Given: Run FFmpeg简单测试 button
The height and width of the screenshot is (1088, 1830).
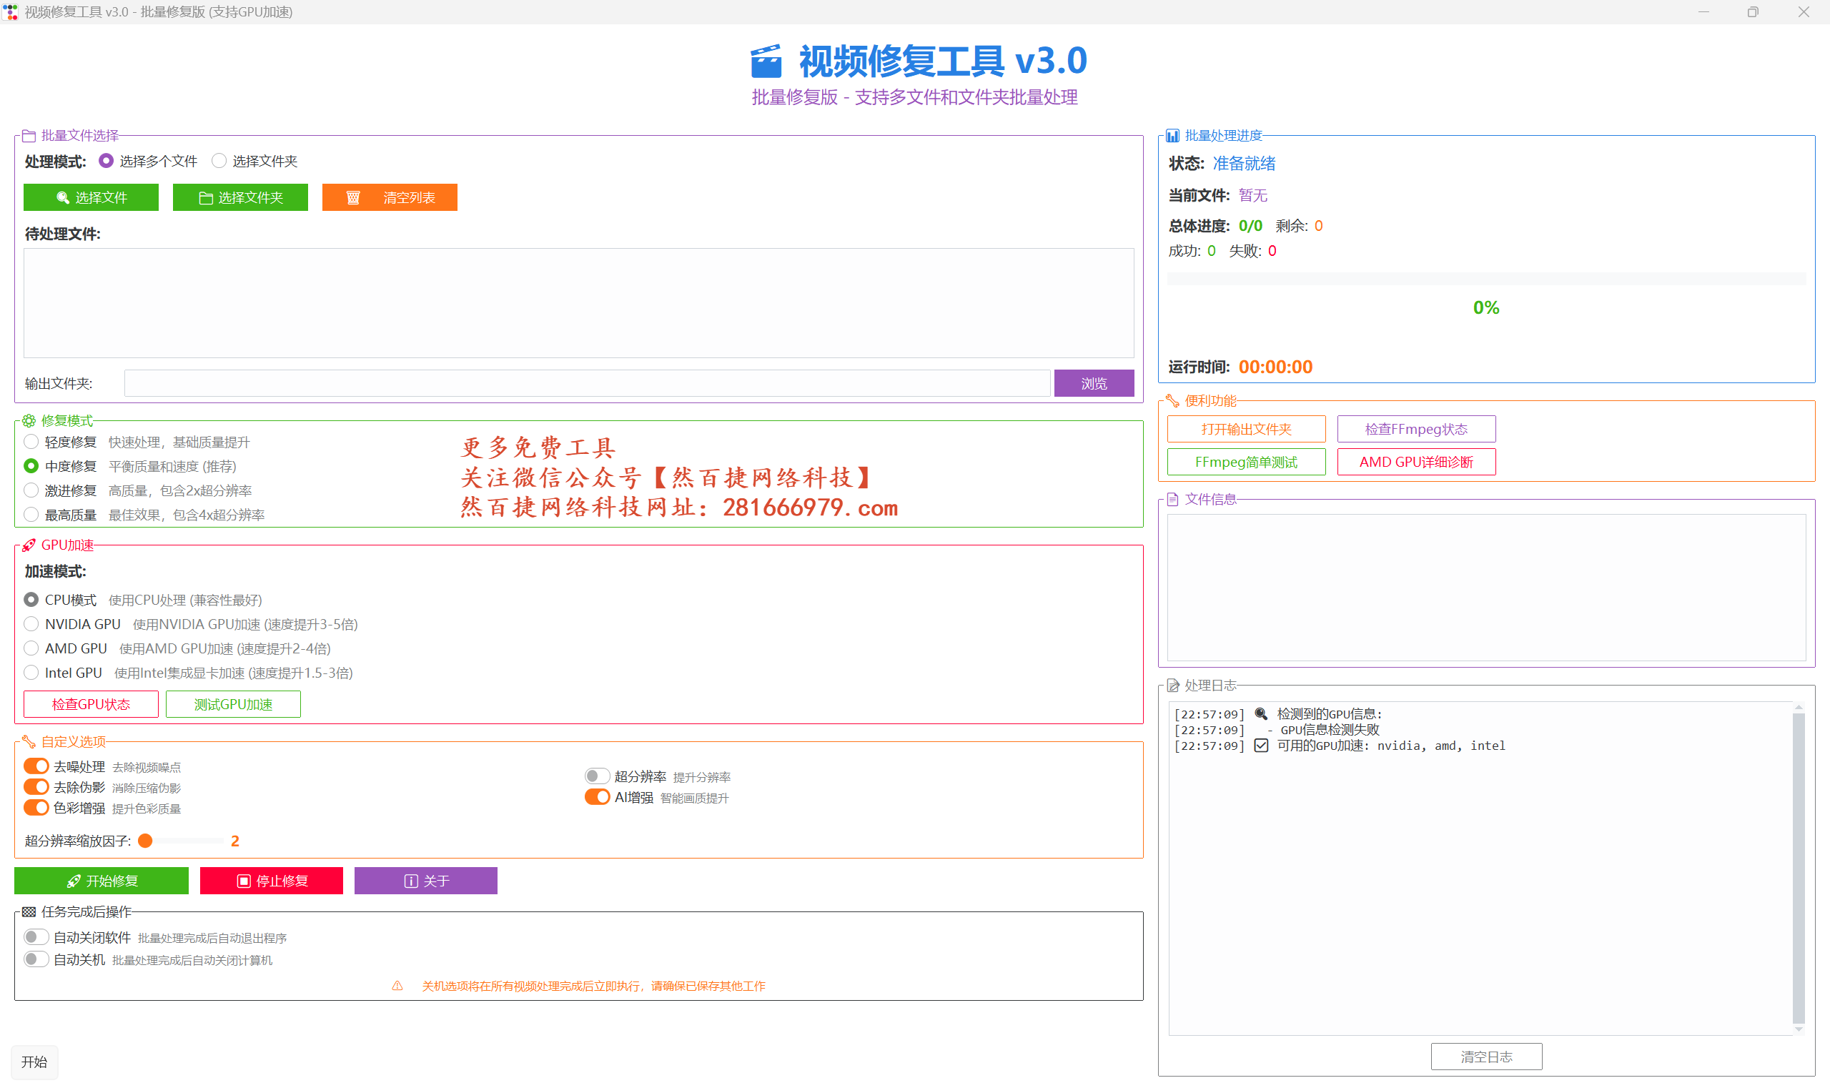Looking at the screenshot, I should tap(1247, 462).
